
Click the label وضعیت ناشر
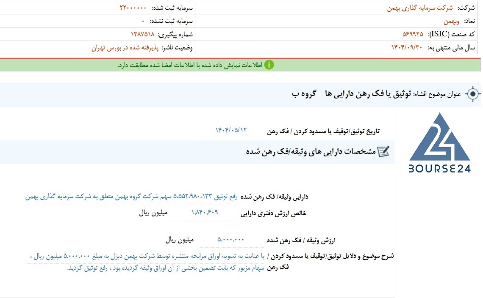[x=177, y=48]
